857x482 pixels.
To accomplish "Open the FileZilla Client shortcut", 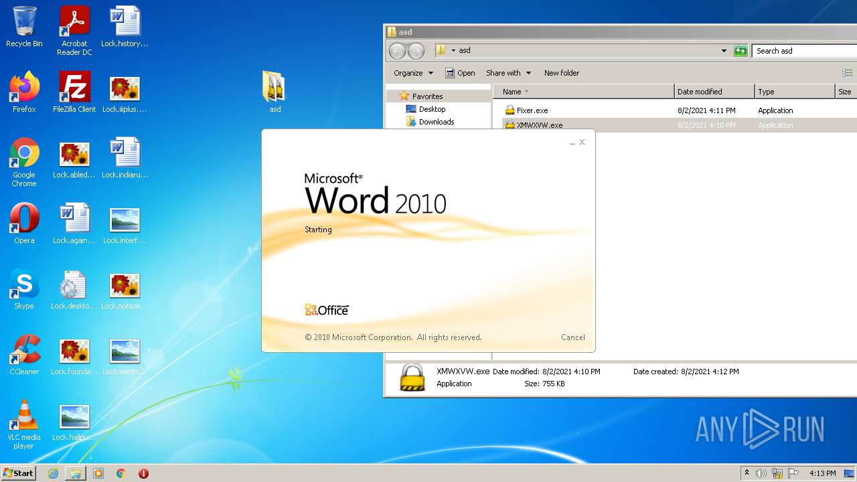I will 74,92.
